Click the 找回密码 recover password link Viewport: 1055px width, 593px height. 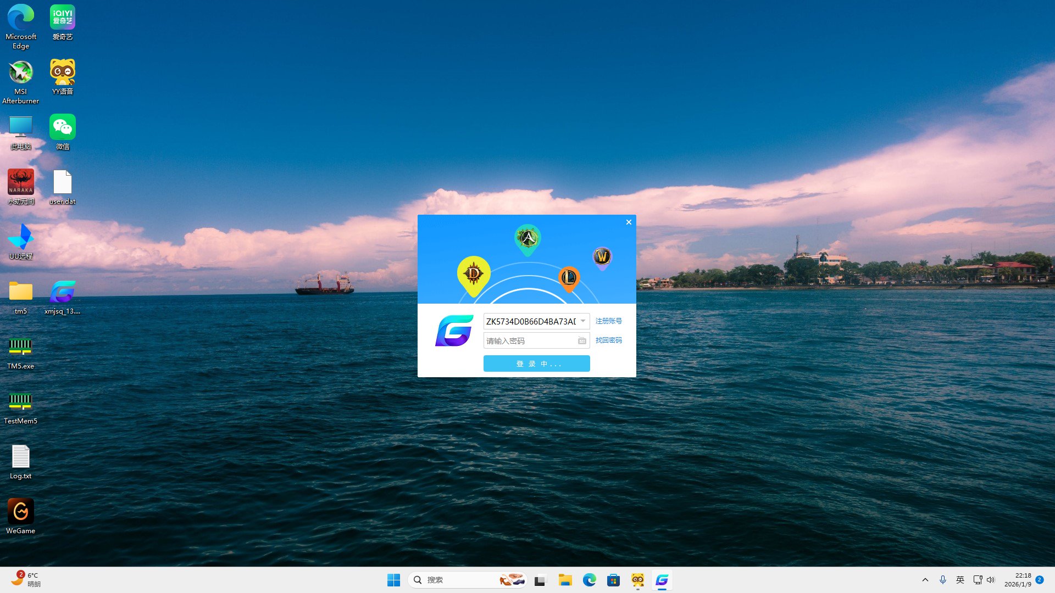(x=608, y=340)
